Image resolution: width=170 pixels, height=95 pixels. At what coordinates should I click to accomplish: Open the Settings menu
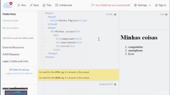[142, 5]
